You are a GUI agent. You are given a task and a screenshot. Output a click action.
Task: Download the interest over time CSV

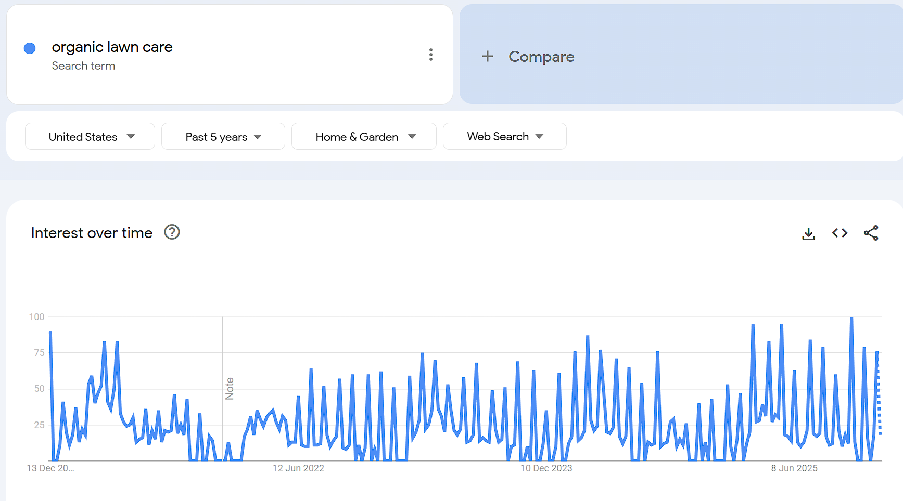[x=808, y=233]
